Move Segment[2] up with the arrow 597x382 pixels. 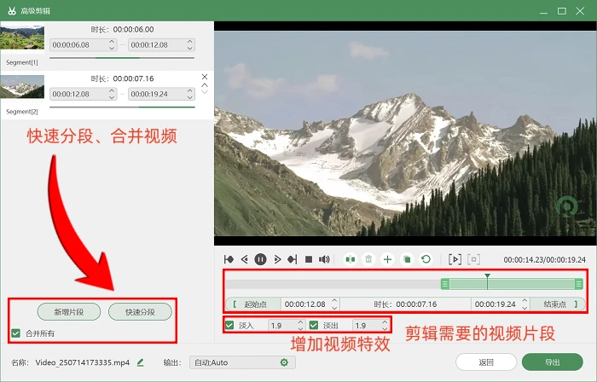(205, 85)
